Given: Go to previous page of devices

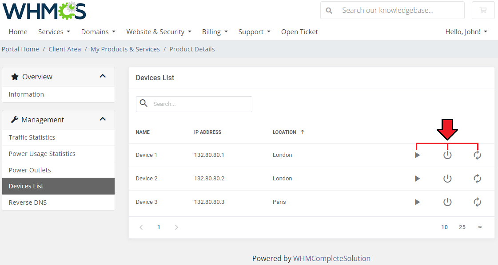Looking at the screenshot, I should pos(141,227).
